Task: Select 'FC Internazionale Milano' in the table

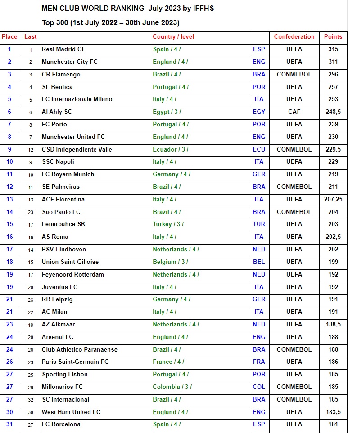Action: (x=77, y=99)
